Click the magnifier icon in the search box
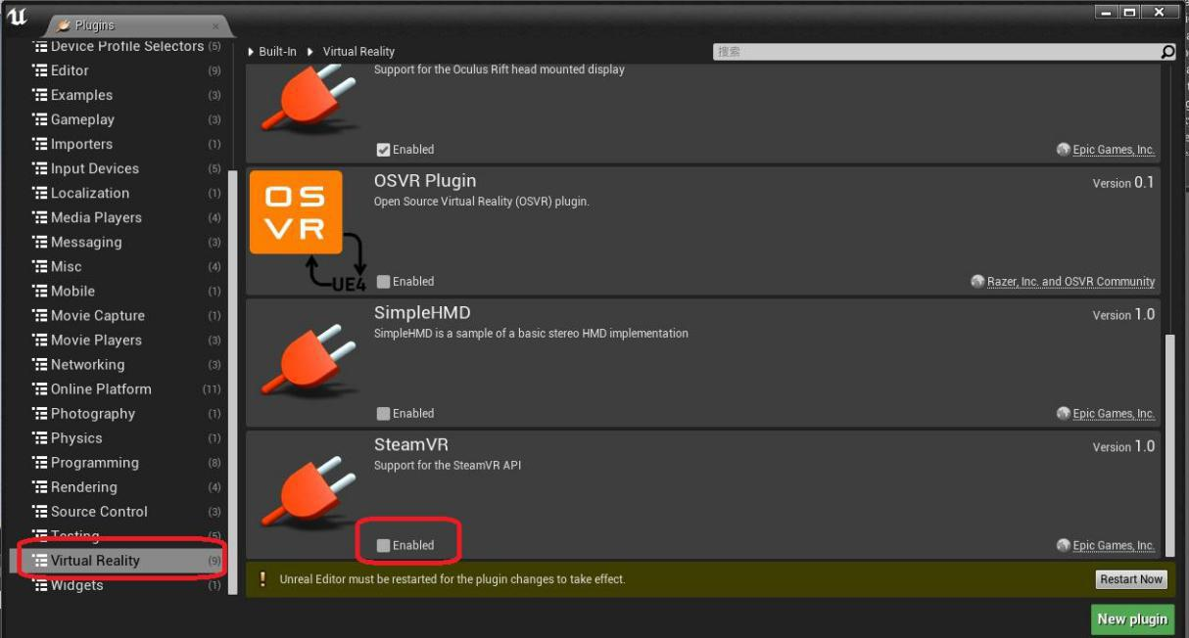 click(x=1166, y=52)
